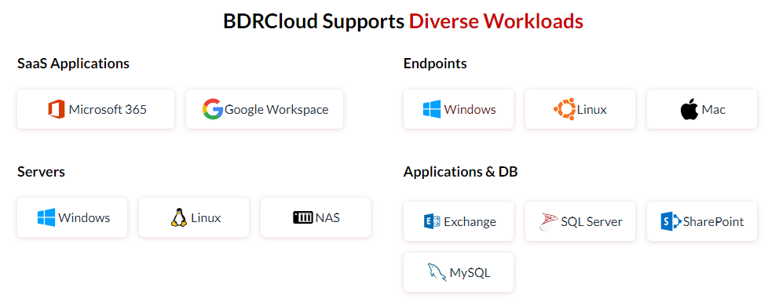Select the NAS server card
Viewport: 768px width, 299px height.
click(316, 217)
